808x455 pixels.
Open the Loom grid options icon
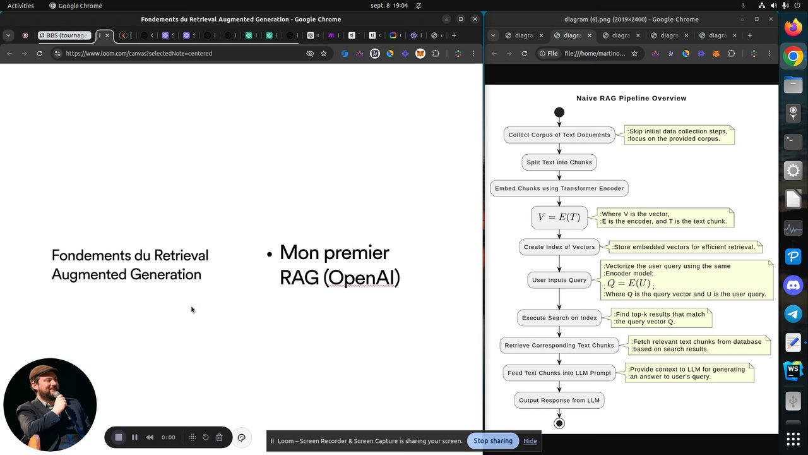click(192, 437)
